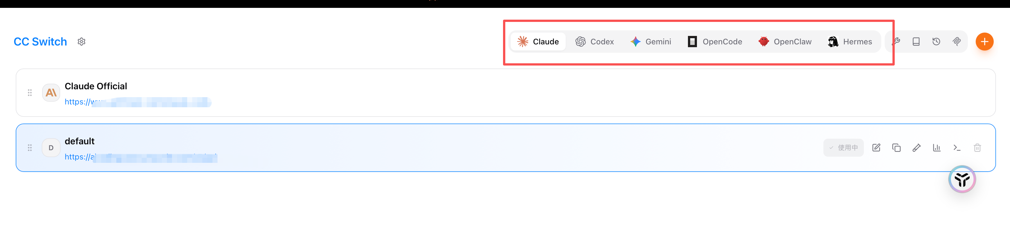Screen dimensions: 1010x251
Task: Switch to the Codex tab
Action: (x=594, y=42)
